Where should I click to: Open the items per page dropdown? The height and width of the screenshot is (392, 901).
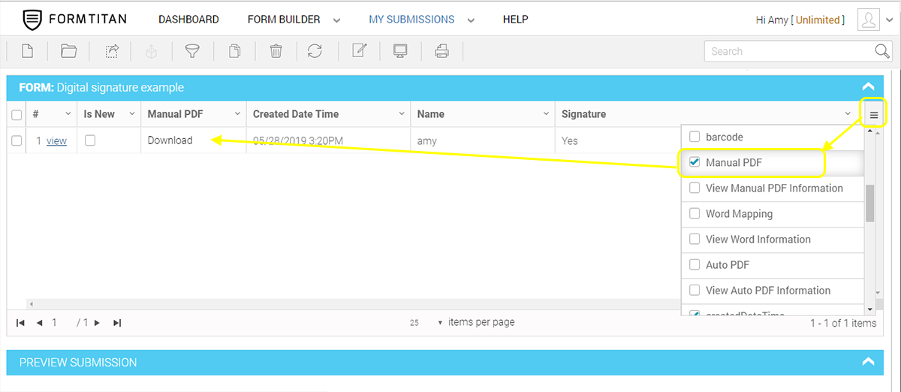coord(440,322)
